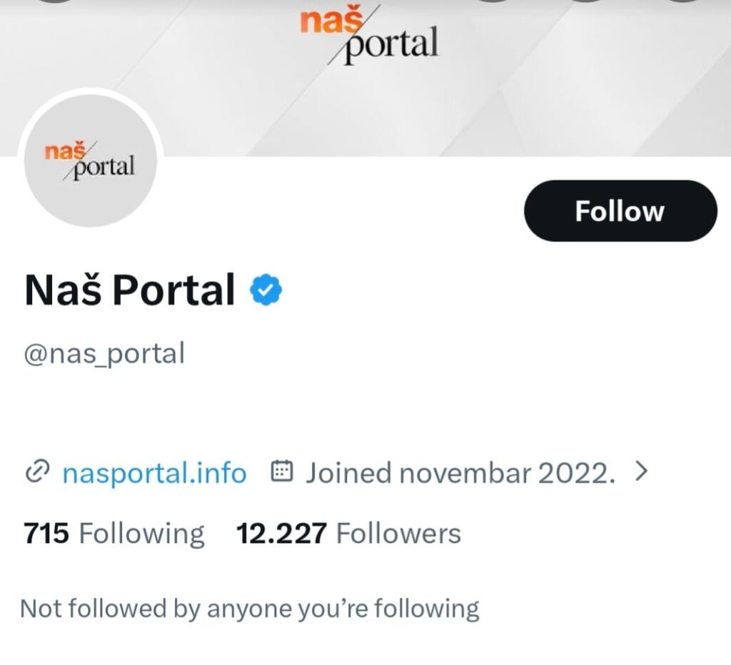Tap Not followed by anyone you're following
This screenshot has height=665, width=731.
point(250,609)
